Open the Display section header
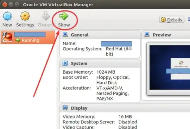Image resolution: width=190 pixels, height=129 pixels. 125,108
